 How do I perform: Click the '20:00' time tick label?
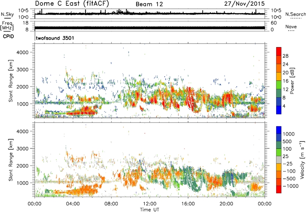(226, 204)
